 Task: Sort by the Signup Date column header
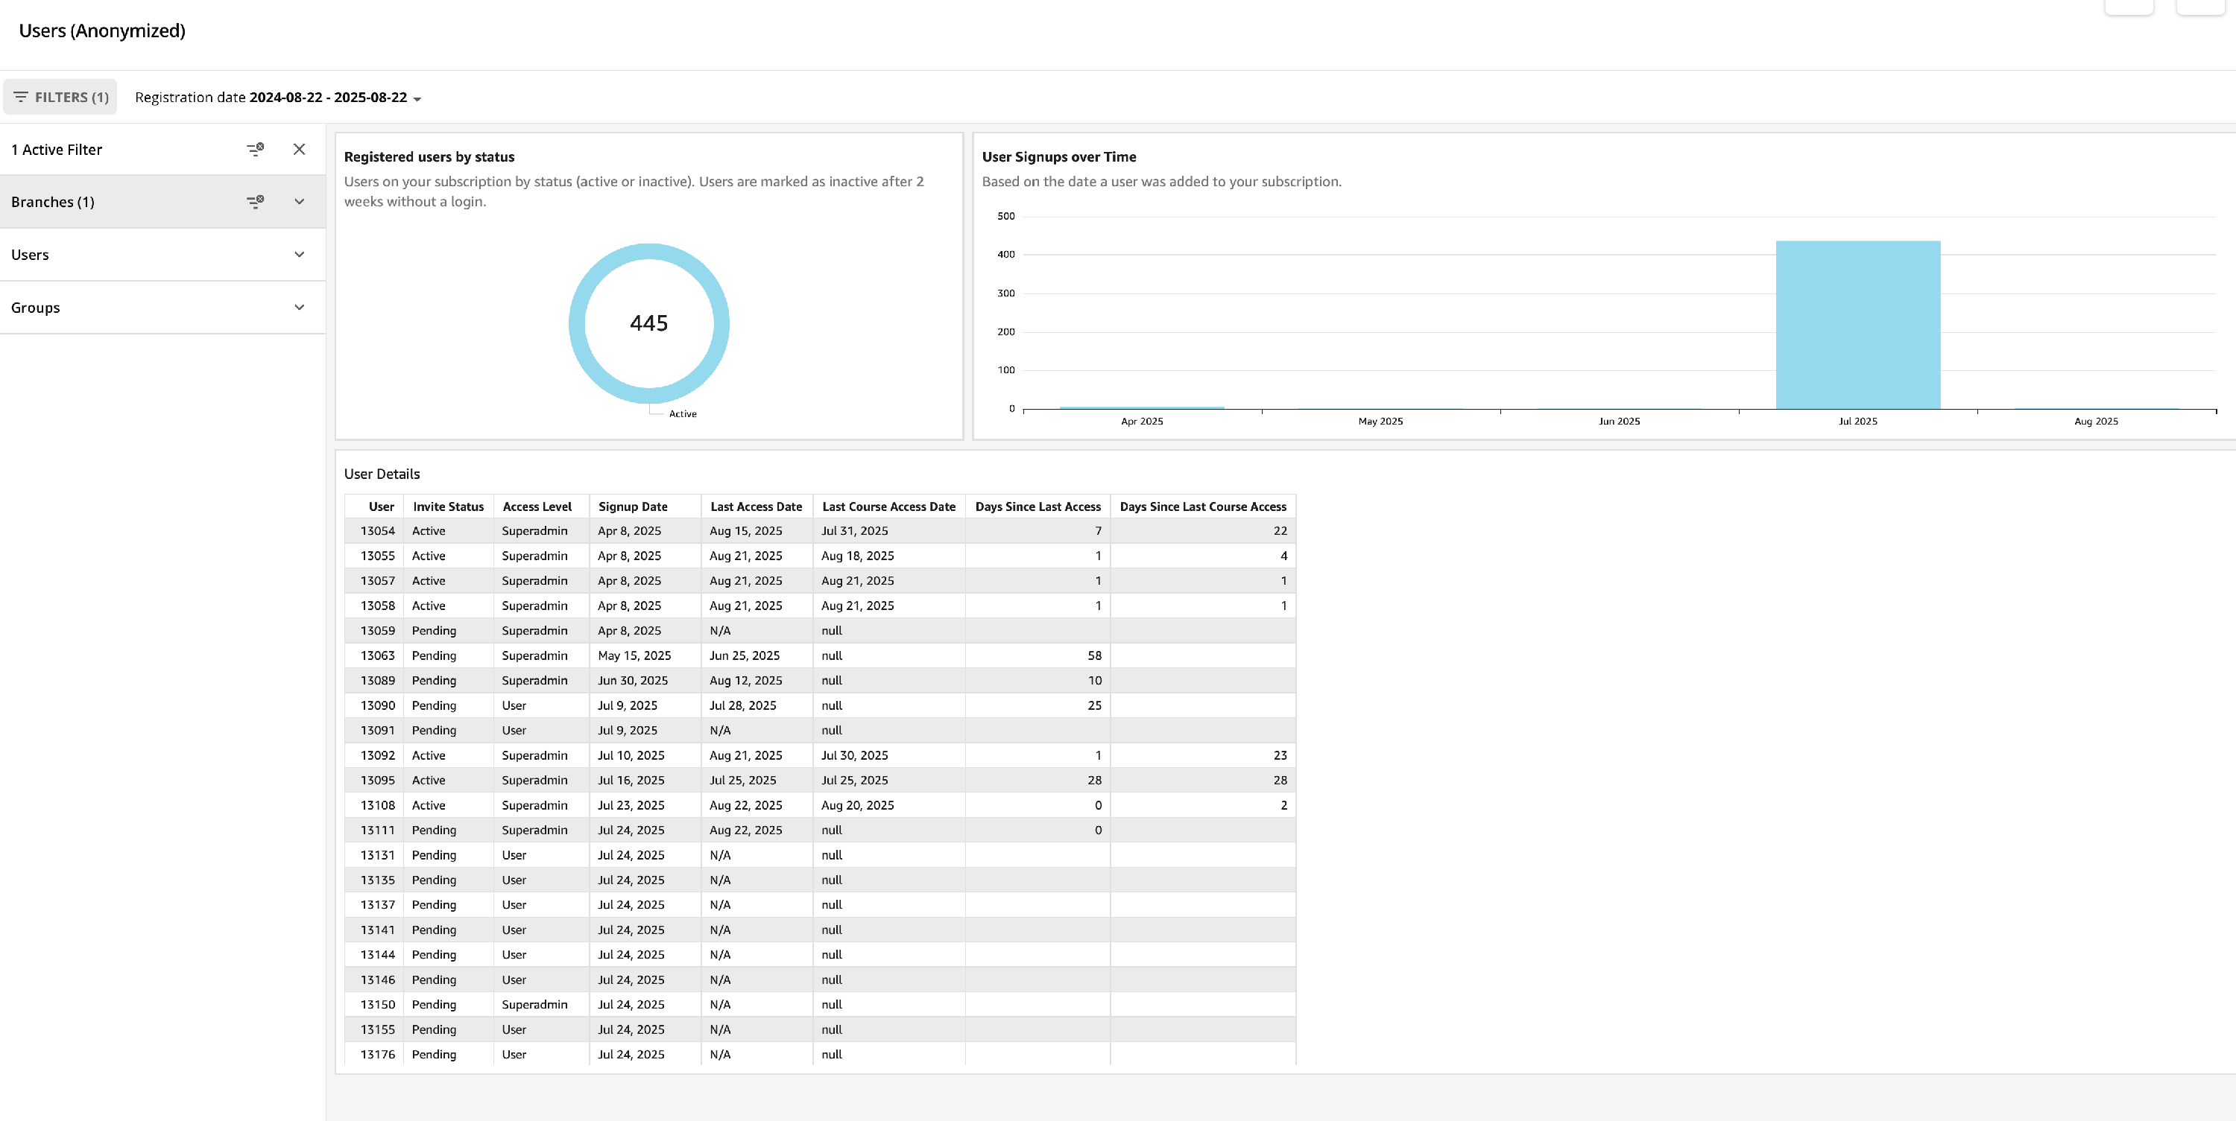click(x=633, y=506)
